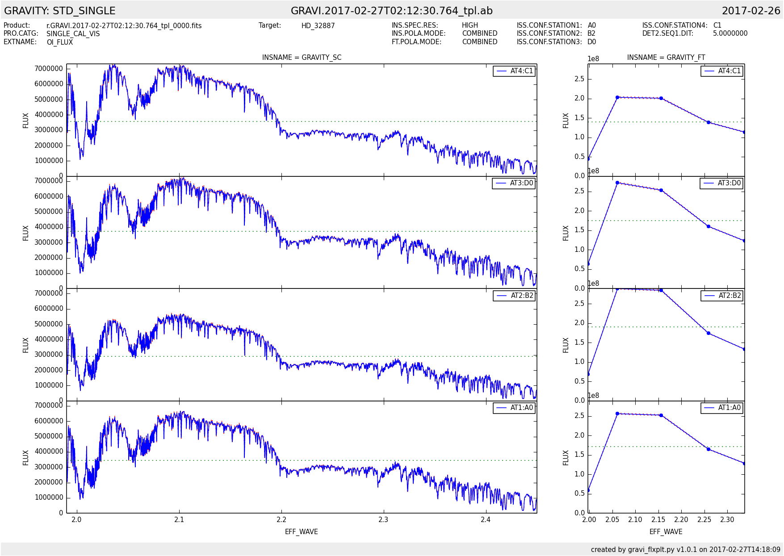The image size is (784, 556).
Task: Click the target name HD_32887
Action: [318, 26]
